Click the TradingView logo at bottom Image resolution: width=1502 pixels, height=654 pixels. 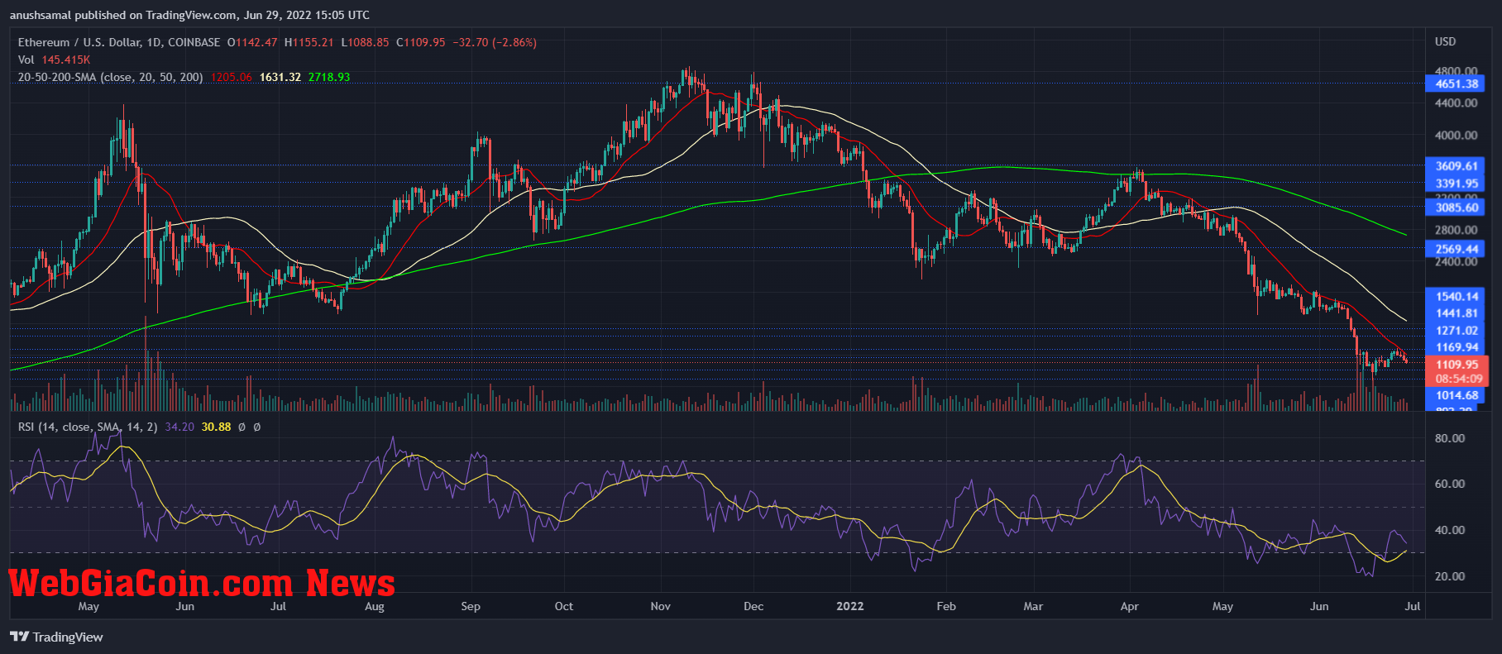click(x=56, y=637)
